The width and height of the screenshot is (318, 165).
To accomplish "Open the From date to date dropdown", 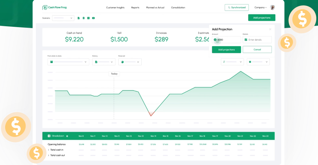I will pos(68,62).
